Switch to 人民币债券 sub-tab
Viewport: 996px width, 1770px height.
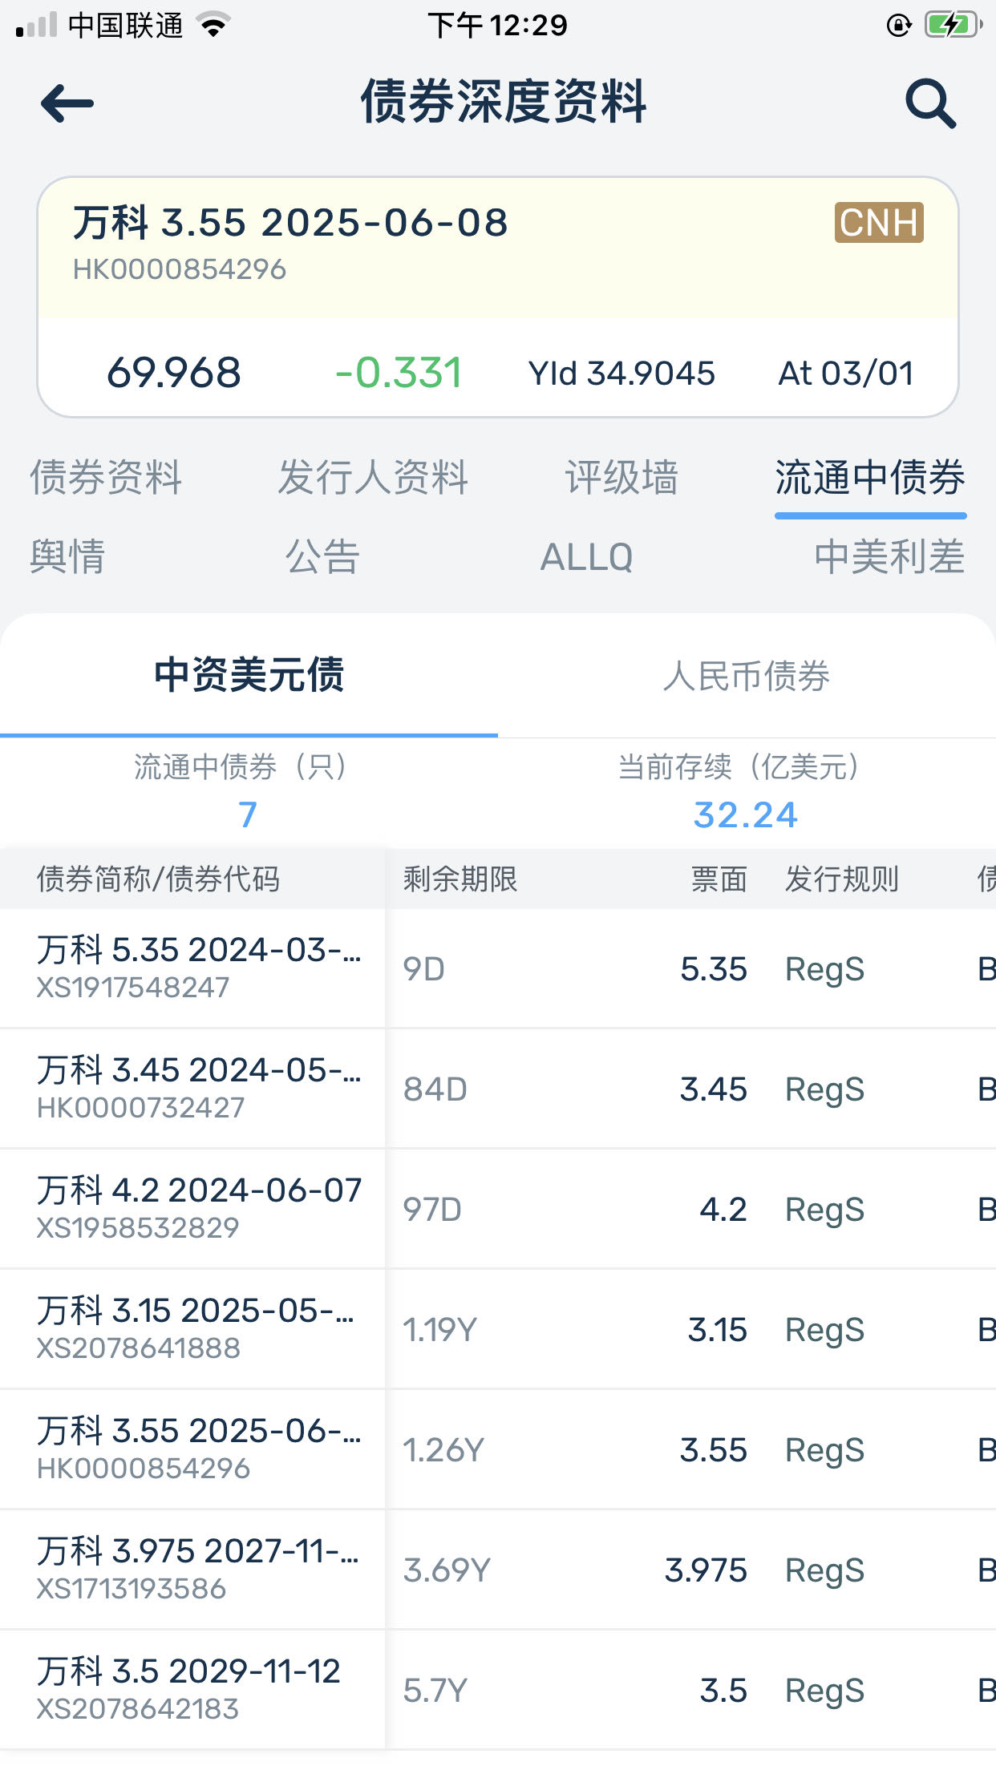[746, 676]
